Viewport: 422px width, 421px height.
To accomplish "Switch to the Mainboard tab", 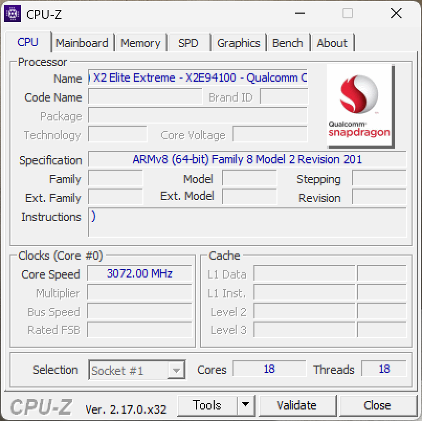I will (82, 42).
